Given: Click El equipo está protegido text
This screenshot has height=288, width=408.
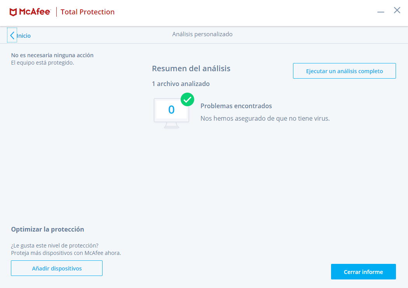Looking at the screenshot, I should 42,63.
